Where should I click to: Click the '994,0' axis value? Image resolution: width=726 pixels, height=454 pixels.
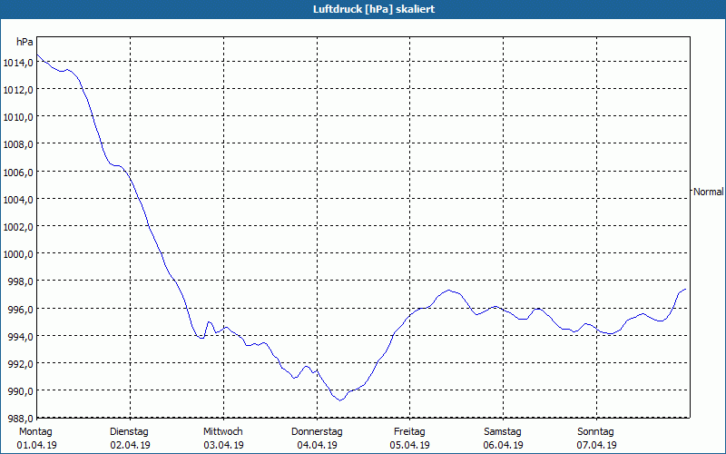(x=21, y=337)
